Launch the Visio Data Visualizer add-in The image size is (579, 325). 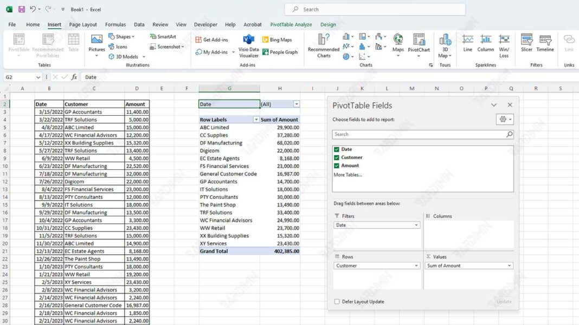coord(248,45)
